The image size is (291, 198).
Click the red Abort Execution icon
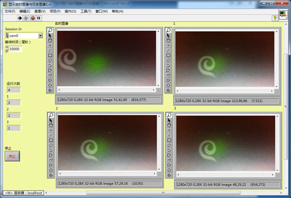tap(33, 18)
